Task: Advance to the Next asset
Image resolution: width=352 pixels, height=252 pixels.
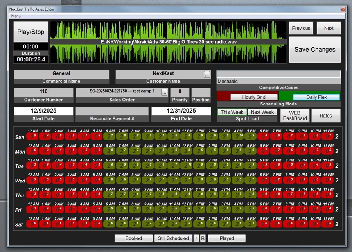Action: [329, 28]
